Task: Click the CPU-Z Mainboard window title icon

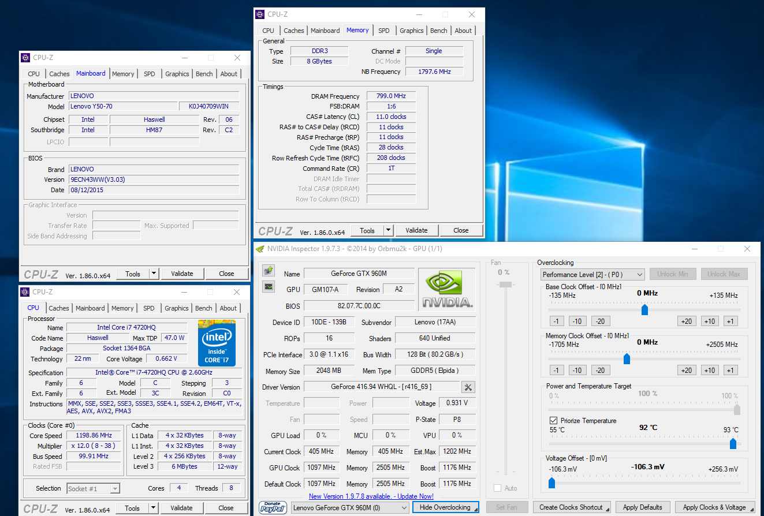Action: [25, 58]
